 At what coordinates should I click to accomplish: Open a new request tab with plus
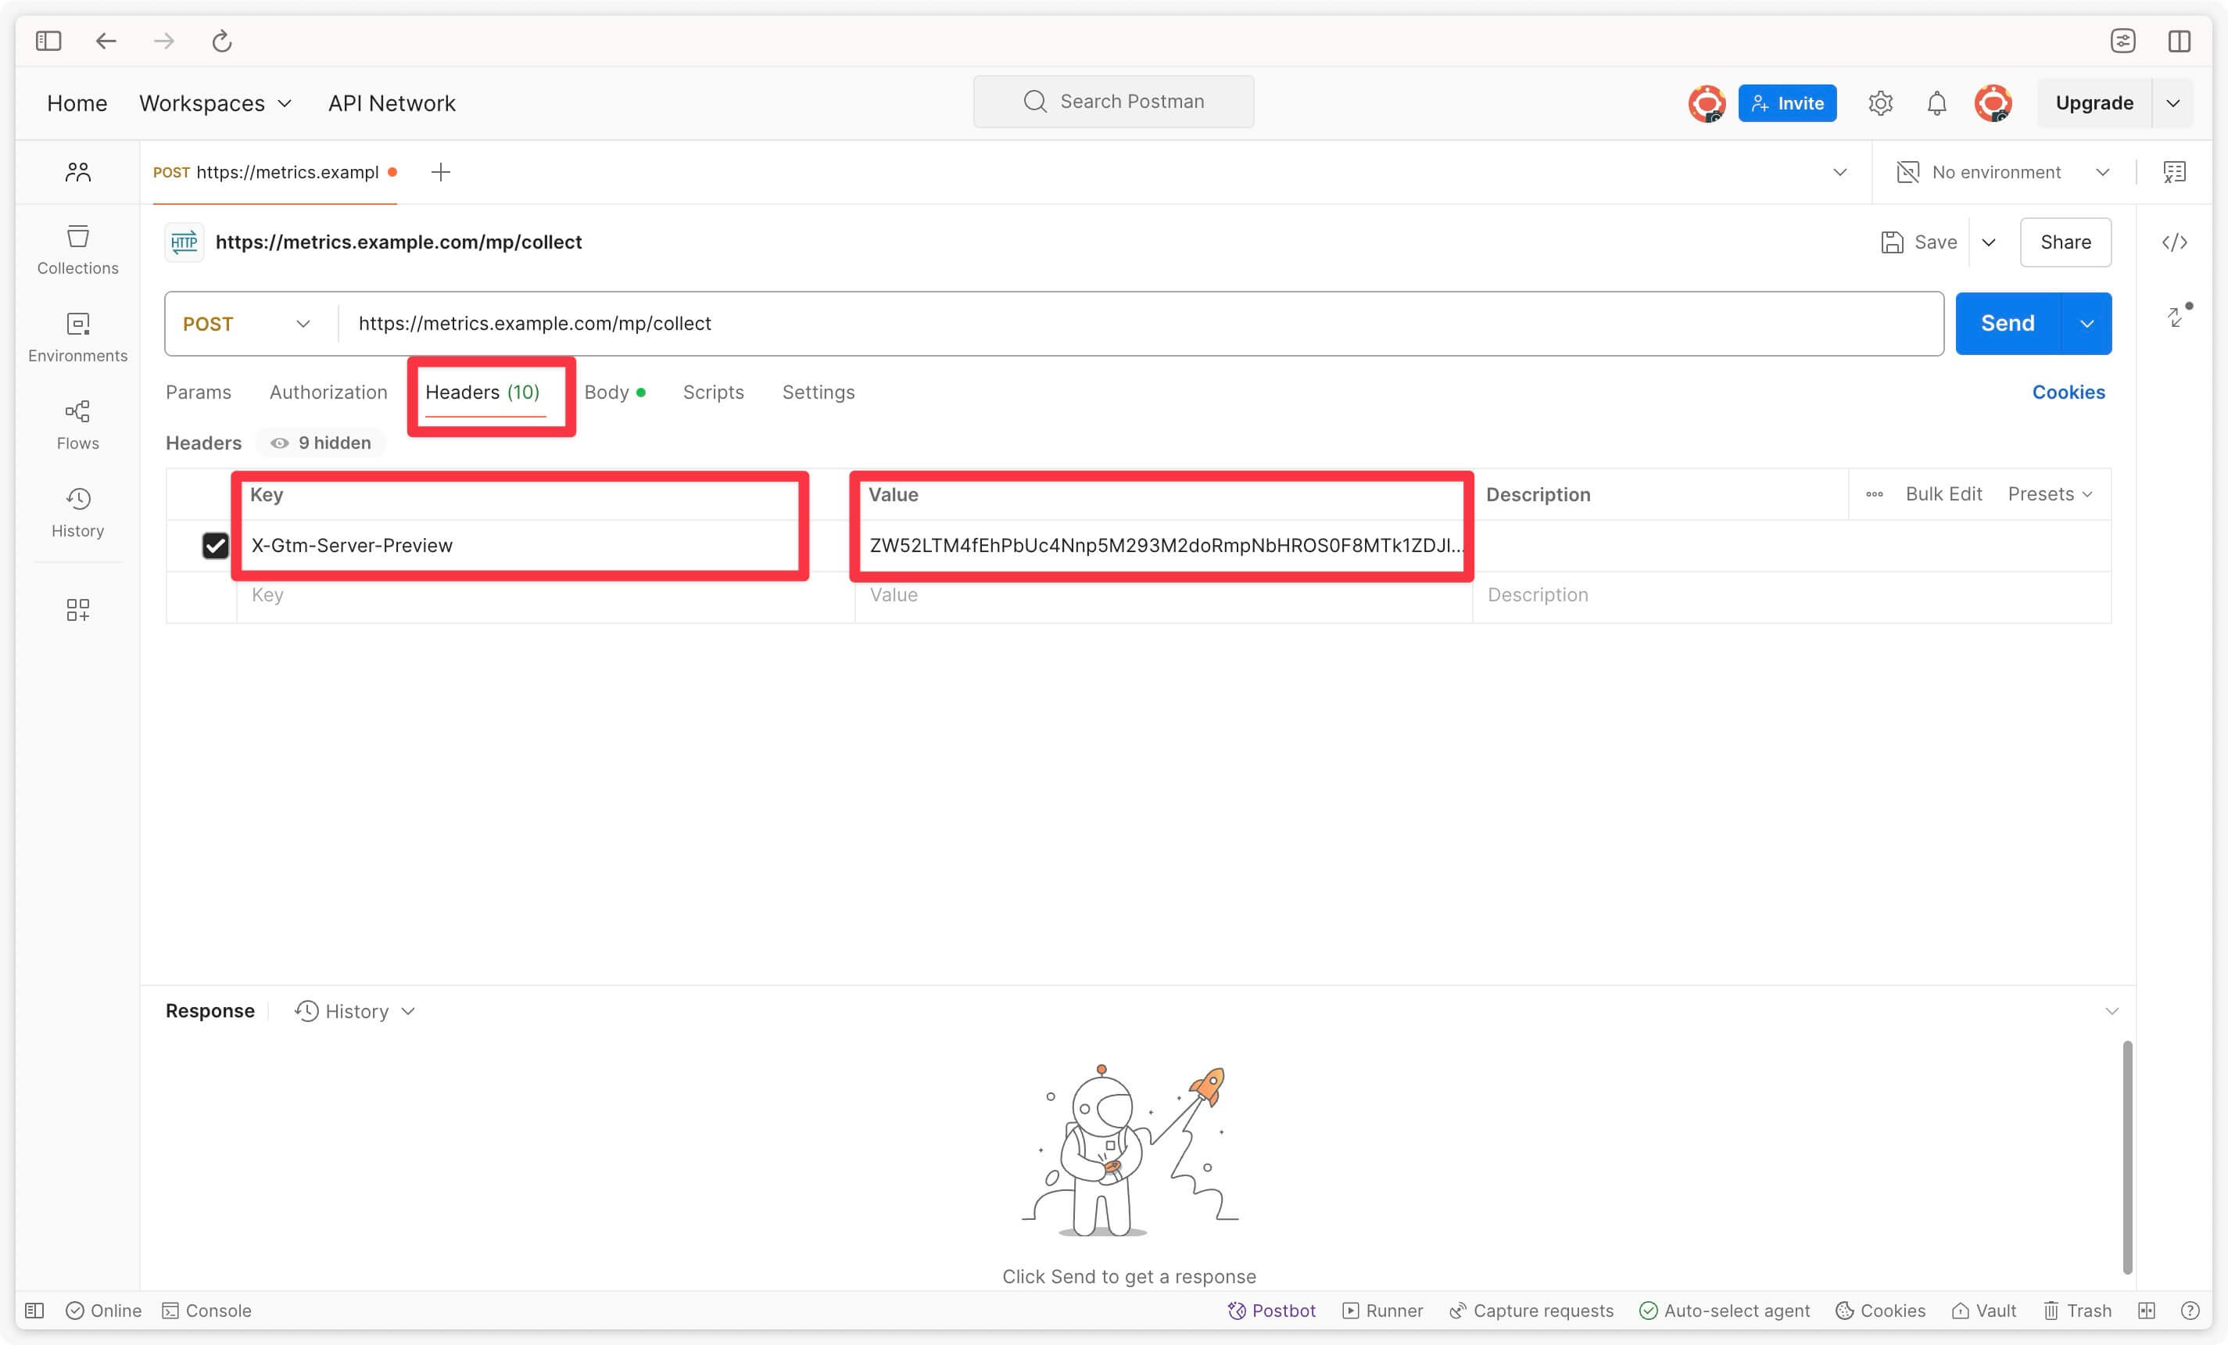pos(440,172)
